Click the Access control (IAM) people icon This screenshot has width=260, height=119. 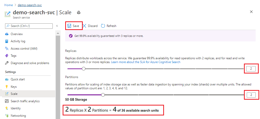(7, 49)
